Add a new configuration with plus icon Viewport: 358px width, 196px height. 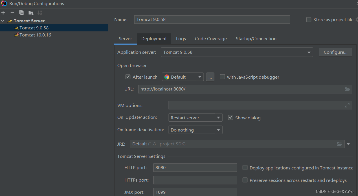[3, 13]
